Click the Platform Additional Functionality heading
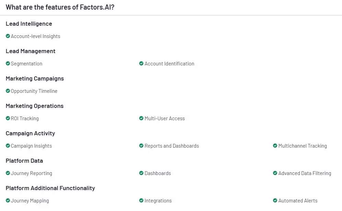Viewport: 342px width, 211px height. (x=50, y=188)
